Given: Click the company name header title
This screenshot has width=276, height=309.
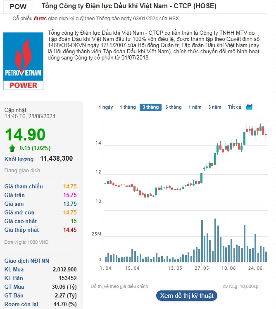Looking at the screenshot, I should 129,6.
